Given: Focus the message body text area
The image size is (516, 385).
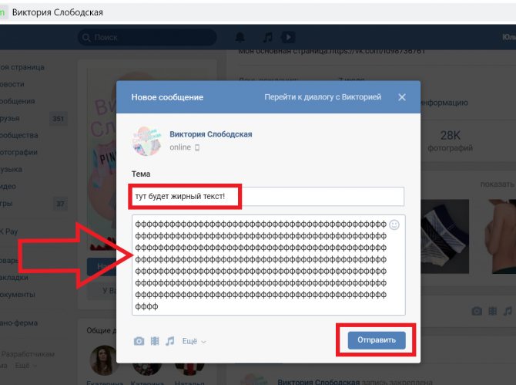Looking at the screenshot, I should click(269, 265).
